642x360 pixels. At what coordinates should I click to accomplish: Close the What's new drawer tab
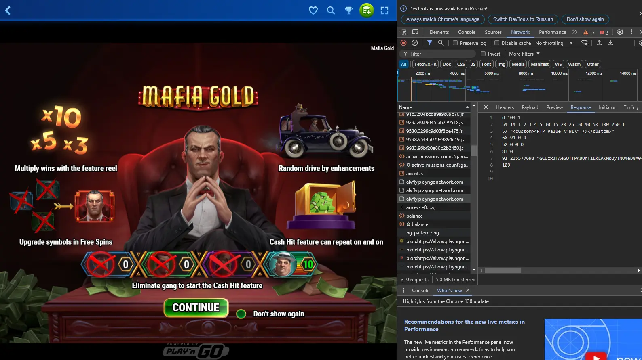[x=468, y=291]
